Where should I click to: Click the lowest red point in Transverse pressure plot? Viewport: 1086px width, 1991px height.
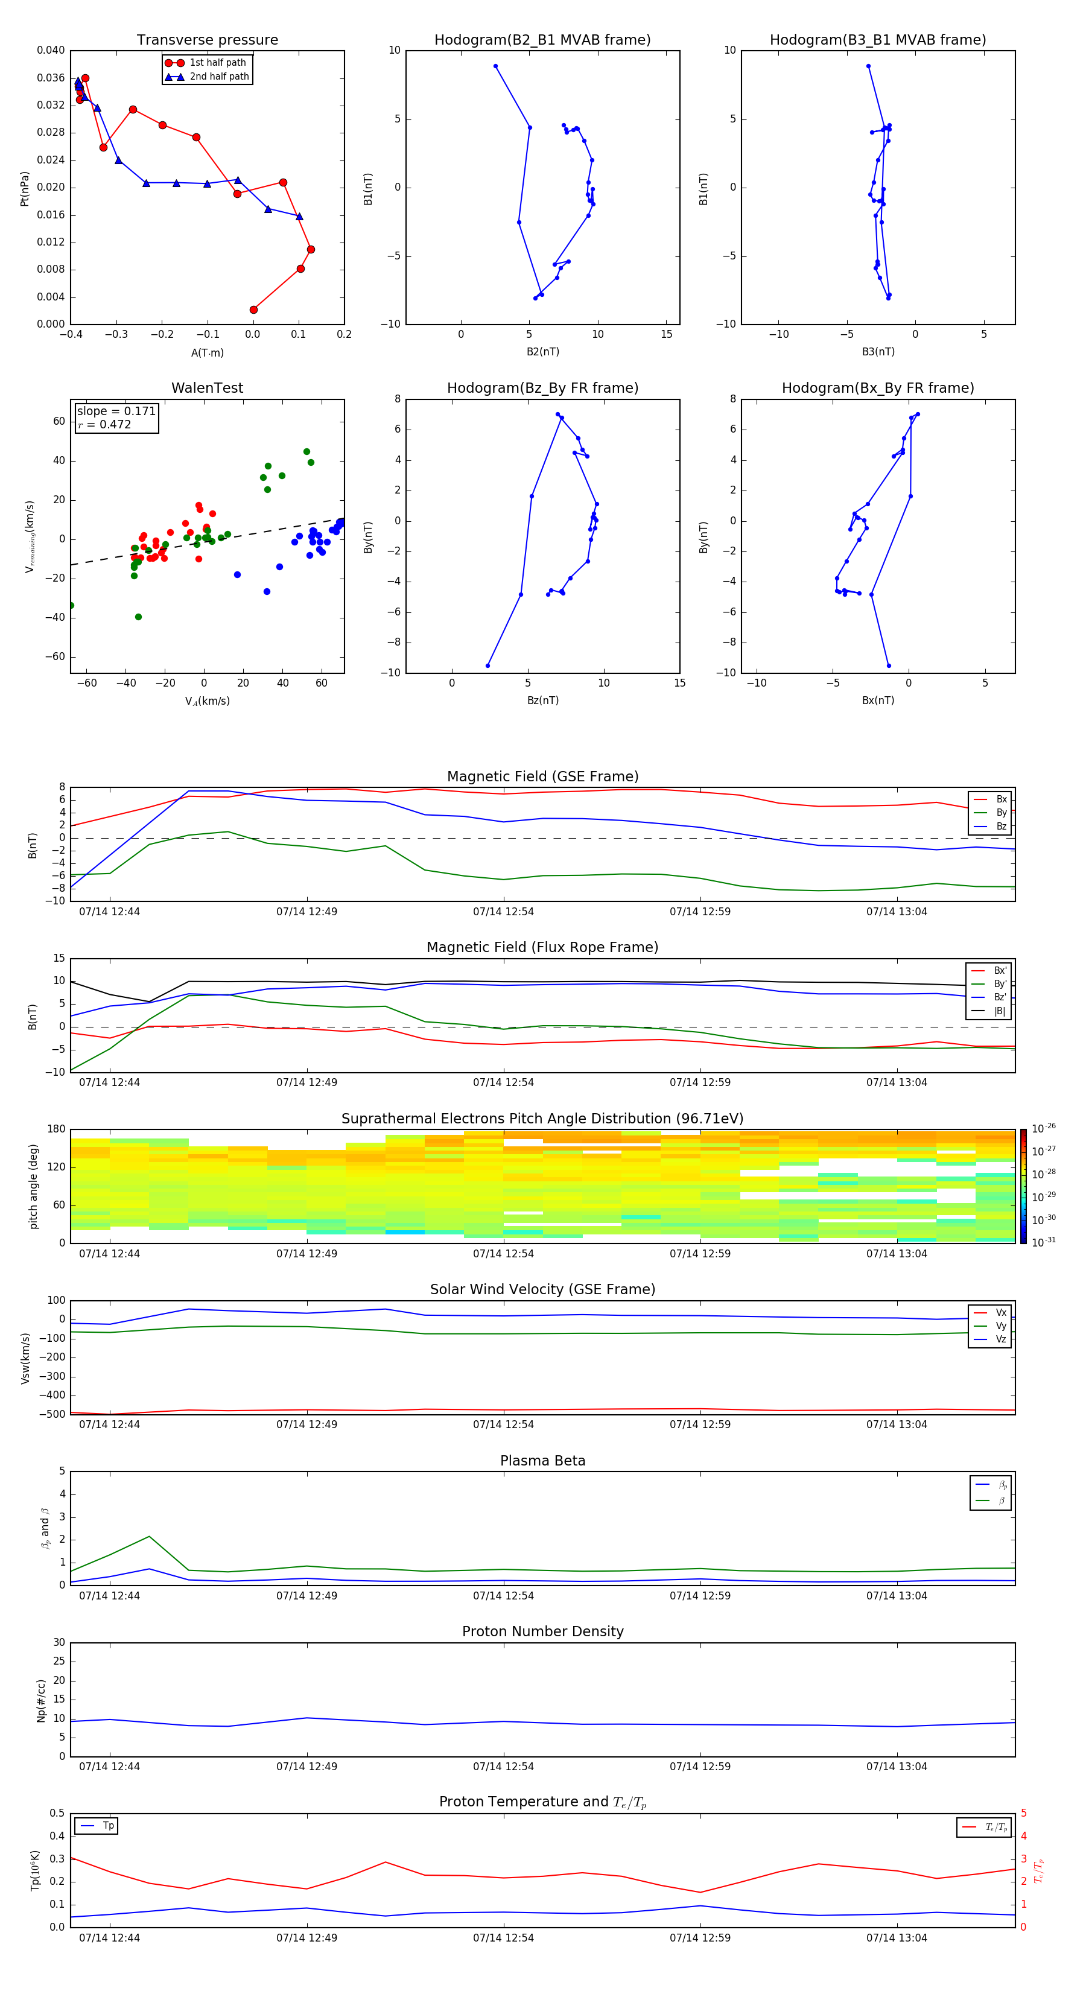click(253, 310)
